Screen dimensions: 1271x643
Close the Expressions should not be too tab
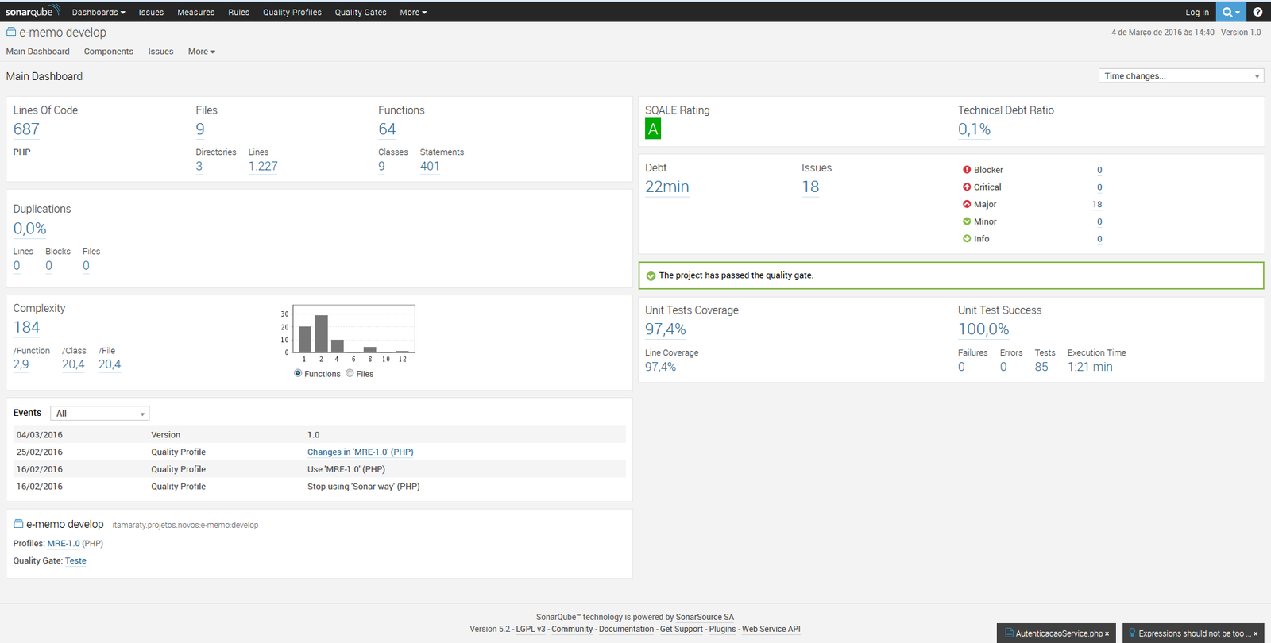pos(1256,633)
